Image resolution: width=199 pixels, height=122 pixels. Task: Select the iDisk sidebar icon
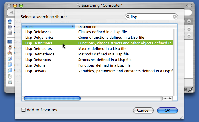[10, 21]
